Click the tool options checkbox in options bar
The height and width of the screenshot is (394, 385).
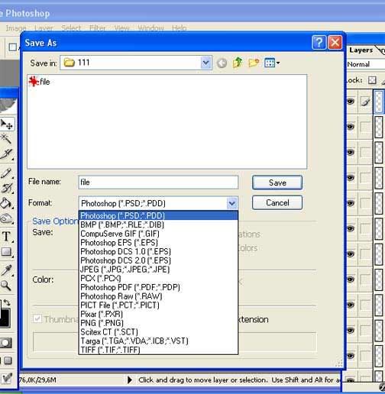(12, 47)
